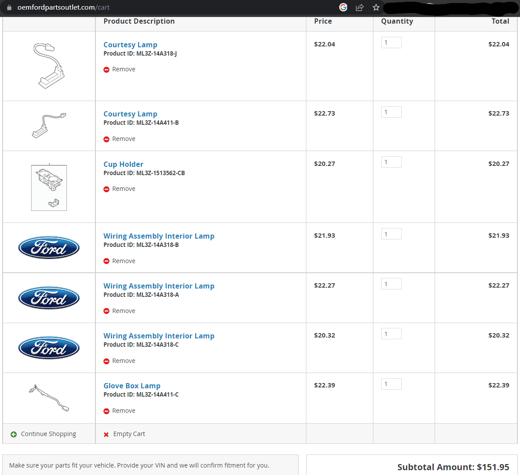Open the Cup Holder product link

[123, 164]
